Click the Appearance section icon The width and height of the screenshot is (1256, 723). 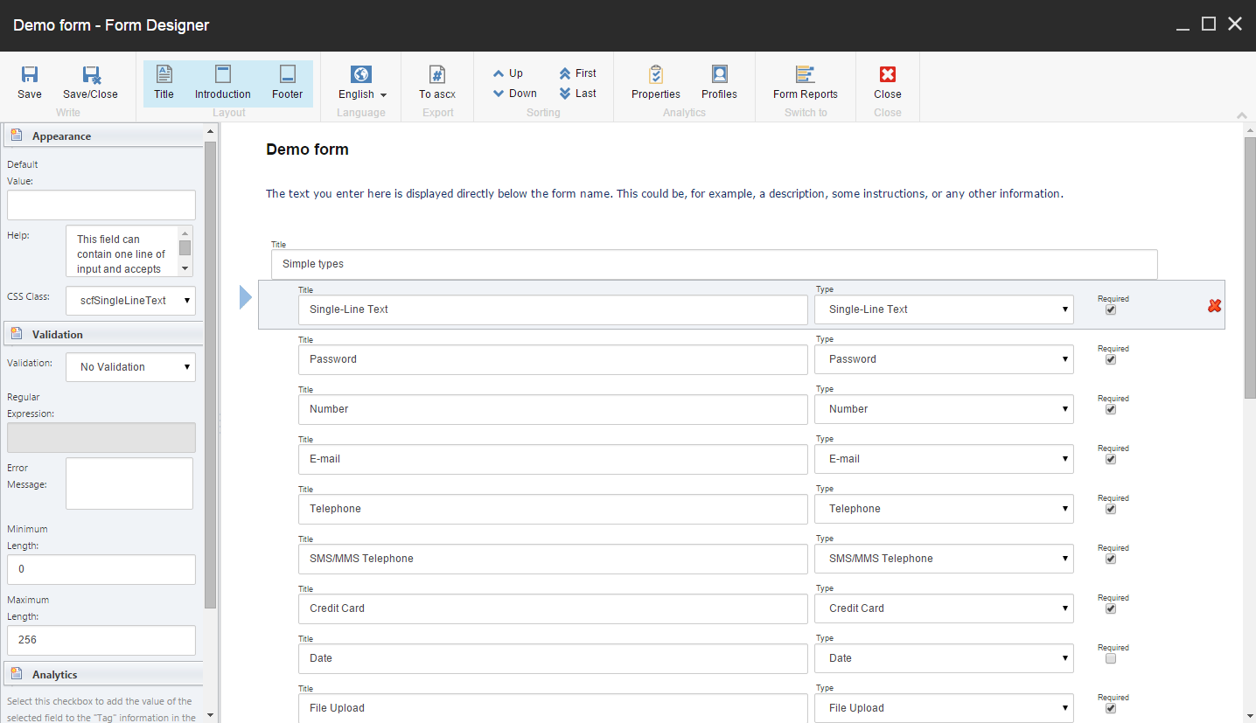[x=17, y=136]
